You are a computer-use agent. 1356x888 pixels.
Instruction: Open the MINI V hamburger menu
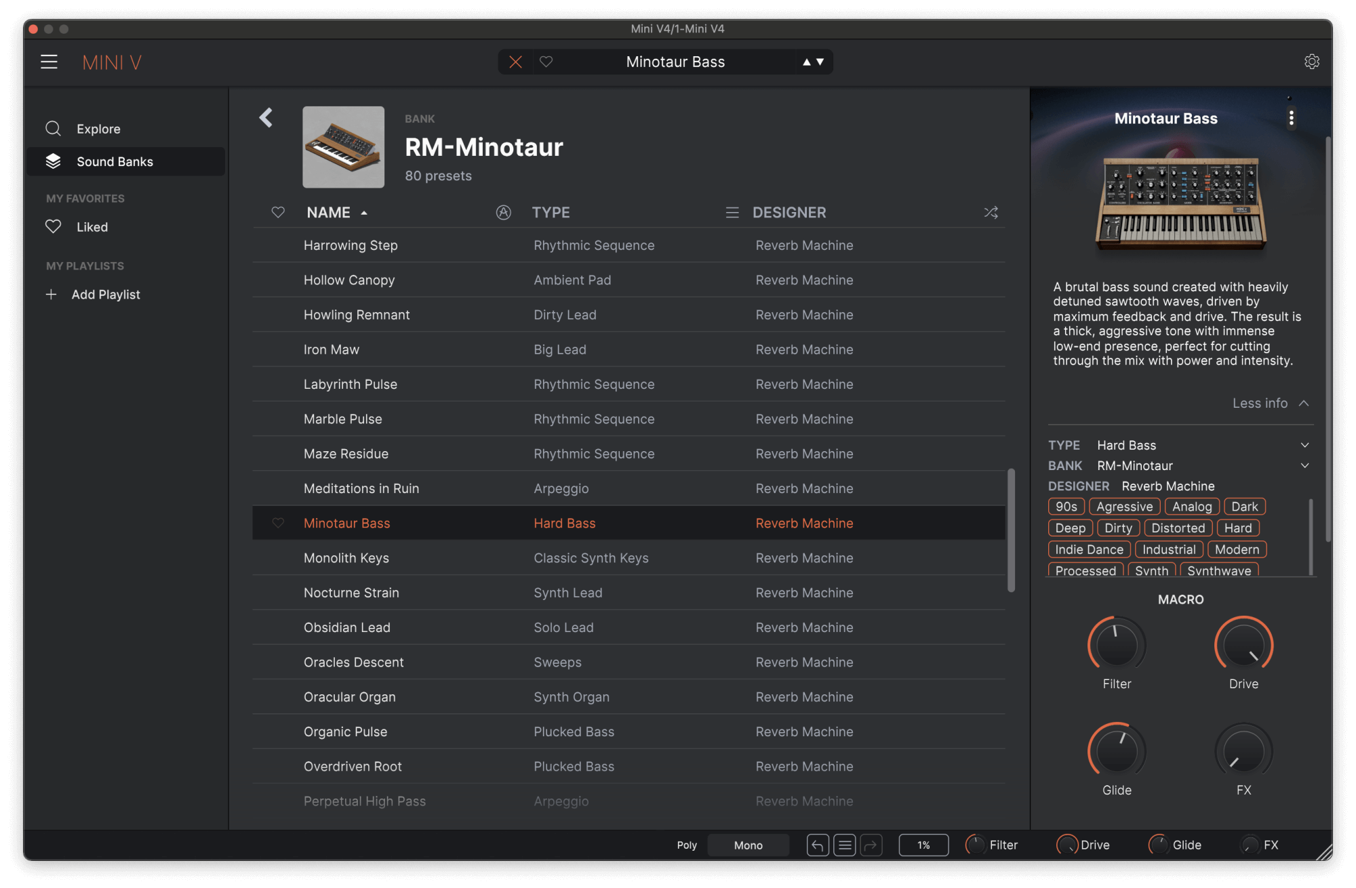point(49,61)
